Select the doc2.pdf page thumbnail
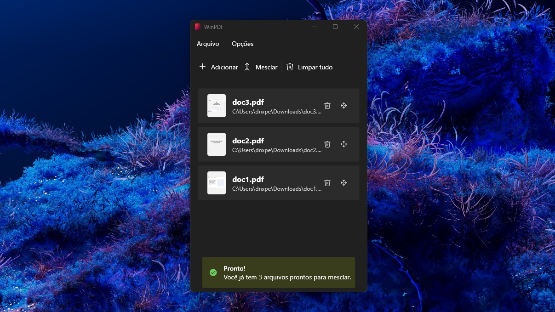 pos(217,144)
